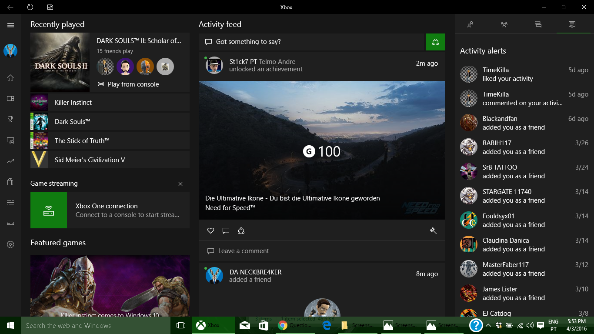This screenshot has height=334, width=594.
Task: Open Settings gear in sidebar
Action: click(10, 244)
